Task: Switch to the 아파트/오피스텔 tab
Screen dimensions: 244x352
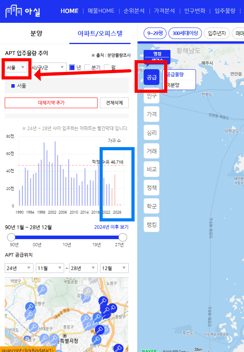Action: (x=100, y=33)
